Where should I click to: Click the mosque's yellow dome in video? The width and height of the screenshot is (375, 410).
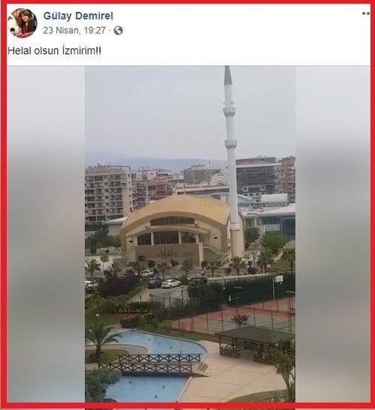175,210
